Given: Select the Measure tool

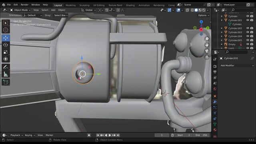Looking at the screenshot, I should pos(6,74).
